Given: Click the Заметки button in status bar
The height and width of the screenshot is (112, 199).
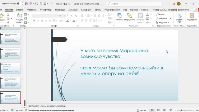Looking at the screenshot, I should pyautogui.click(x=141, y=110).
